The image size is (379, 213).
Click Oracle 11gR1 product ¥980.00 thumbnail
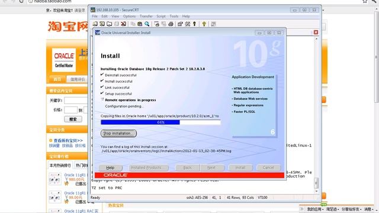55,179
